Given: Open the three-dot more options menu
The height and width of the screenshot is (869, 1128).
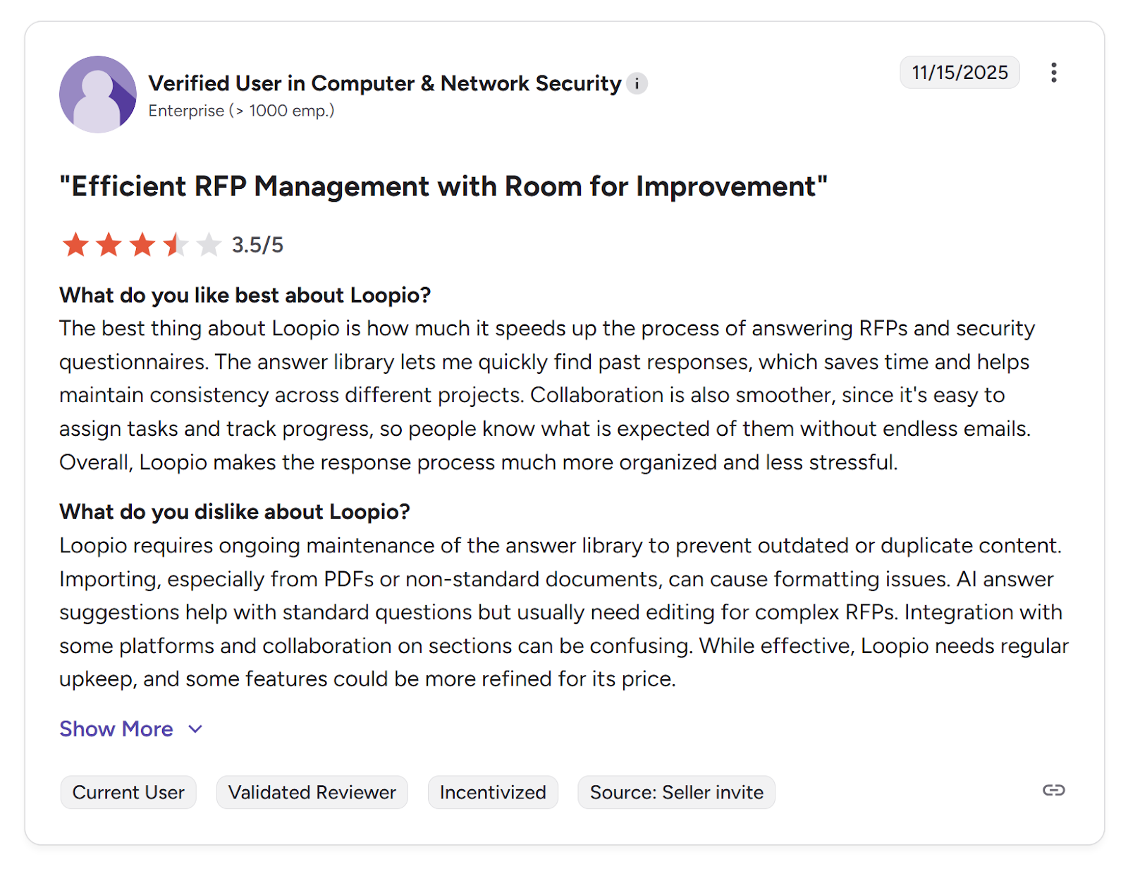Looking at the screenshot, I should pyautogui.click(x=1053, y=73).
